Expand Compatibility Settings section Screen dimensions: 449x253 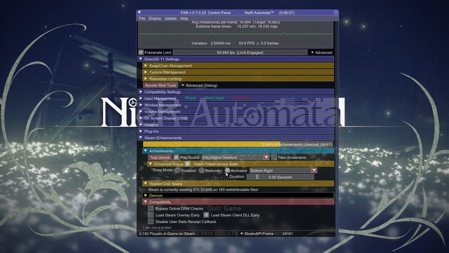pos(236,92)
